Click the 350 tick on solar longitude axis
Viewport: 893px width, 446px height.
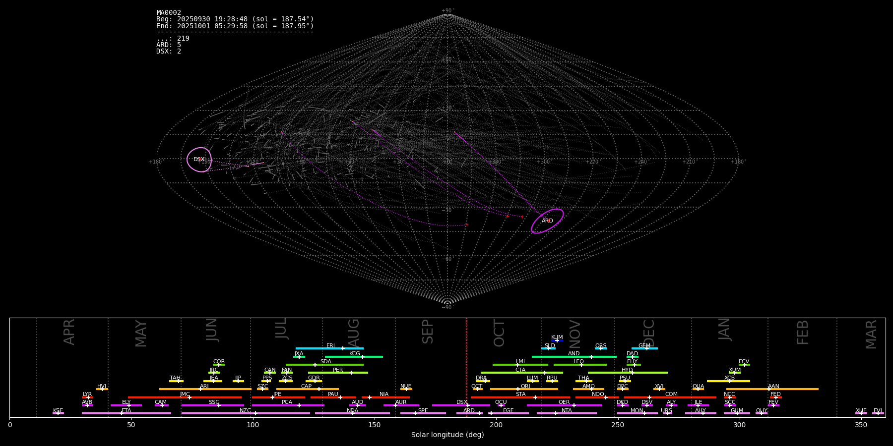coord(861,424)
